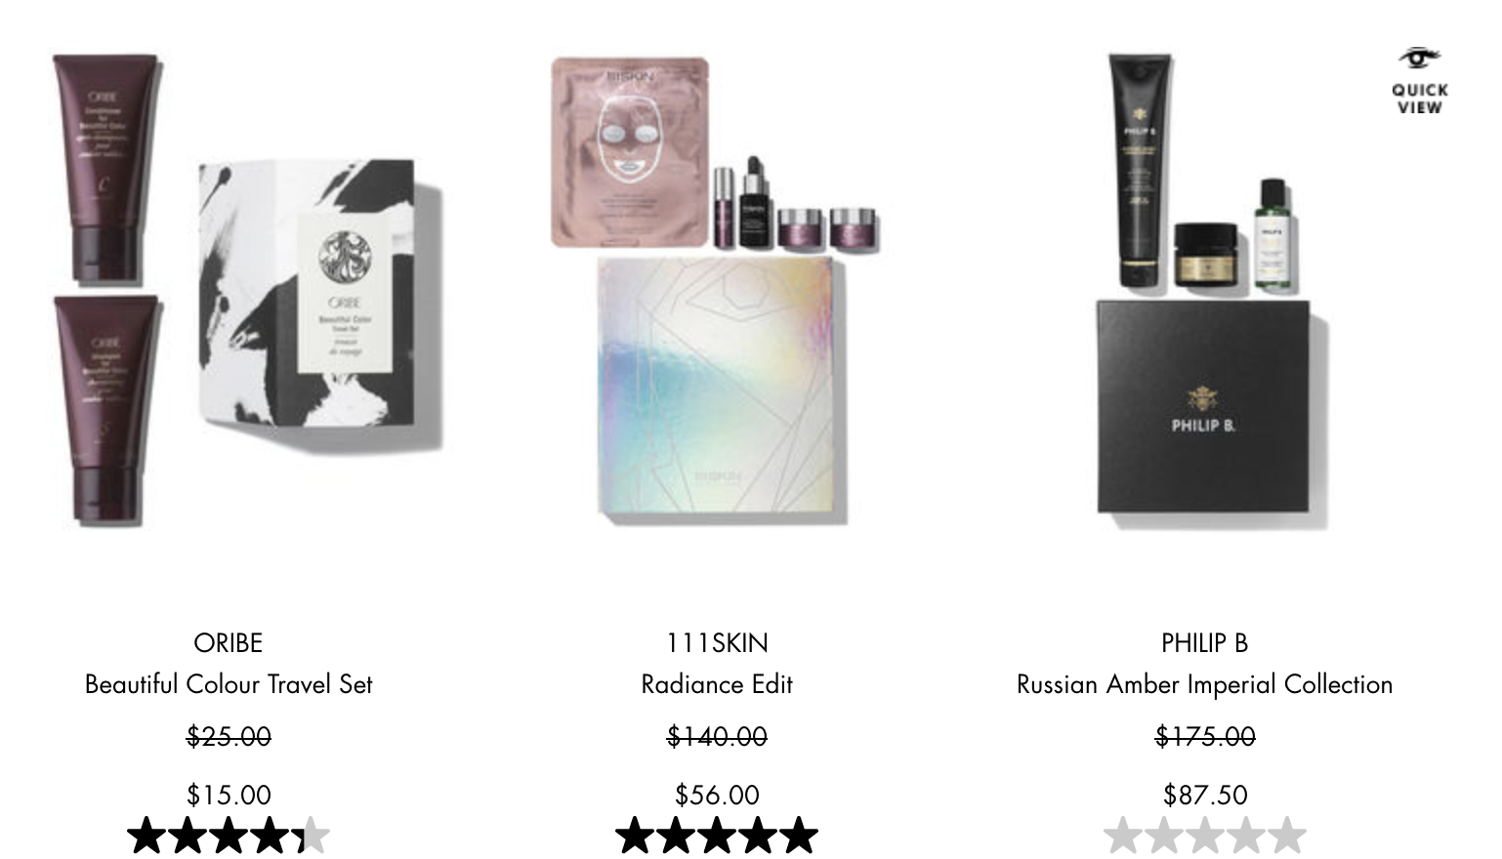Open Russian Amber Imperial Collection link
This screenshot has height=859, width=1502.
[x=1205, y=684]
